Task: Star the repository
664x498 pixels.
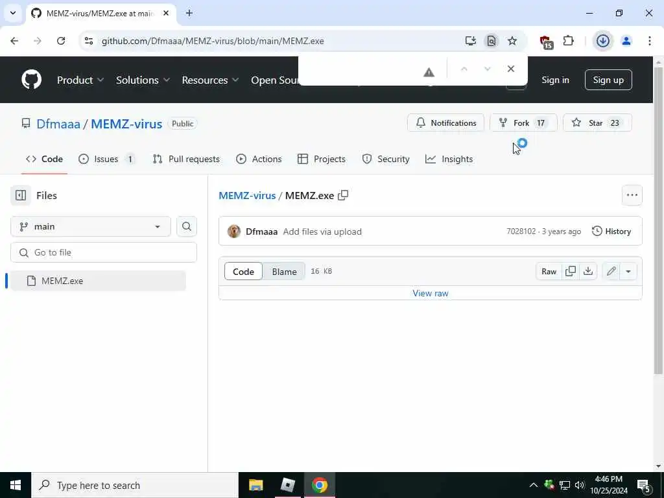Action: tap(597, 123)
